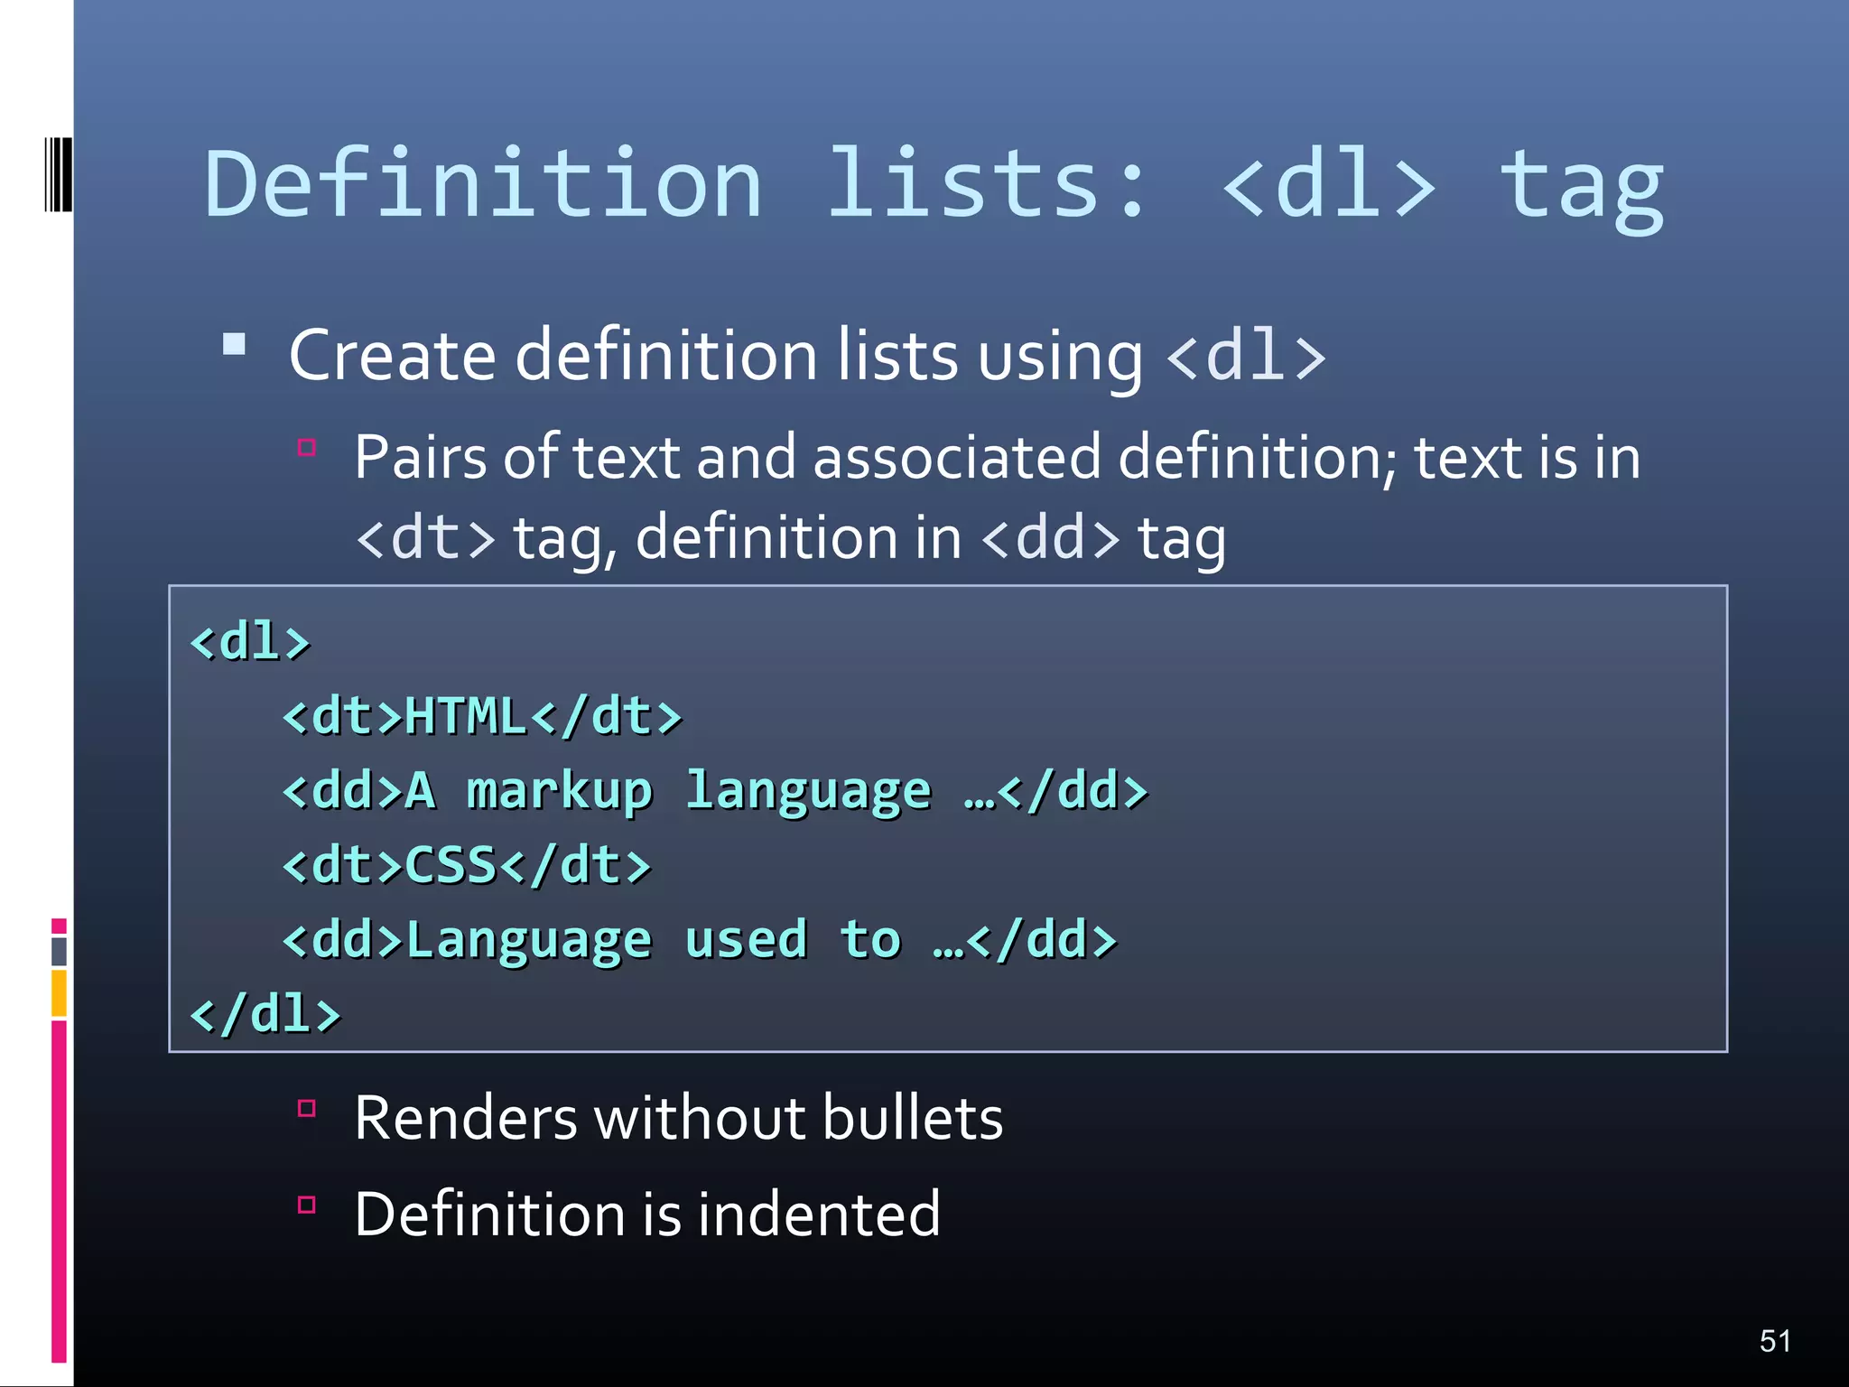Image resolution: width=1849 pixels, height=1387 pixels.
Task: Click the long pink vertical bar at left
Action: click(x=59, y=1190)
